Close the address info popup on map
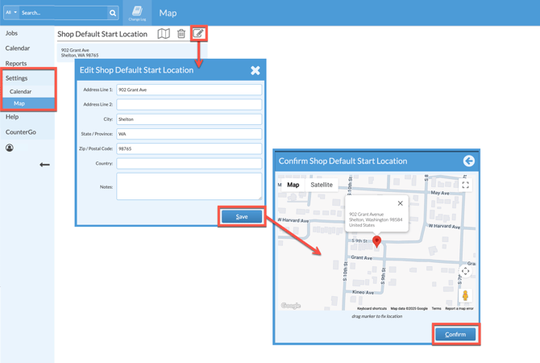540x363 pixels. [x=400, y=203]
